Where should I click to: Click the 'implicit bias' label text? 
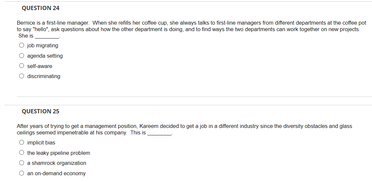41,143
